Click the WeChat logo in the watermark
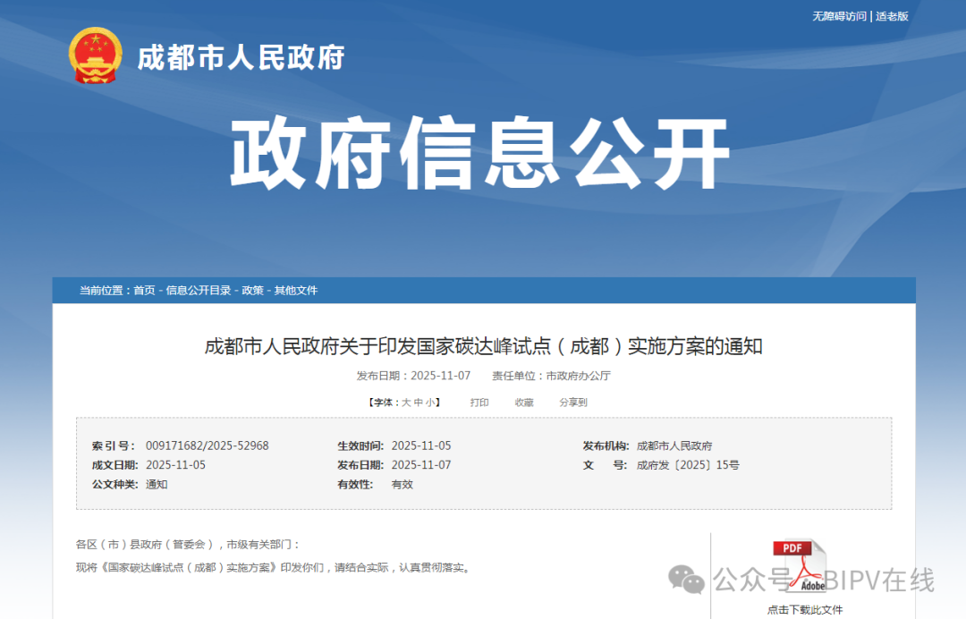 (688, 580)
